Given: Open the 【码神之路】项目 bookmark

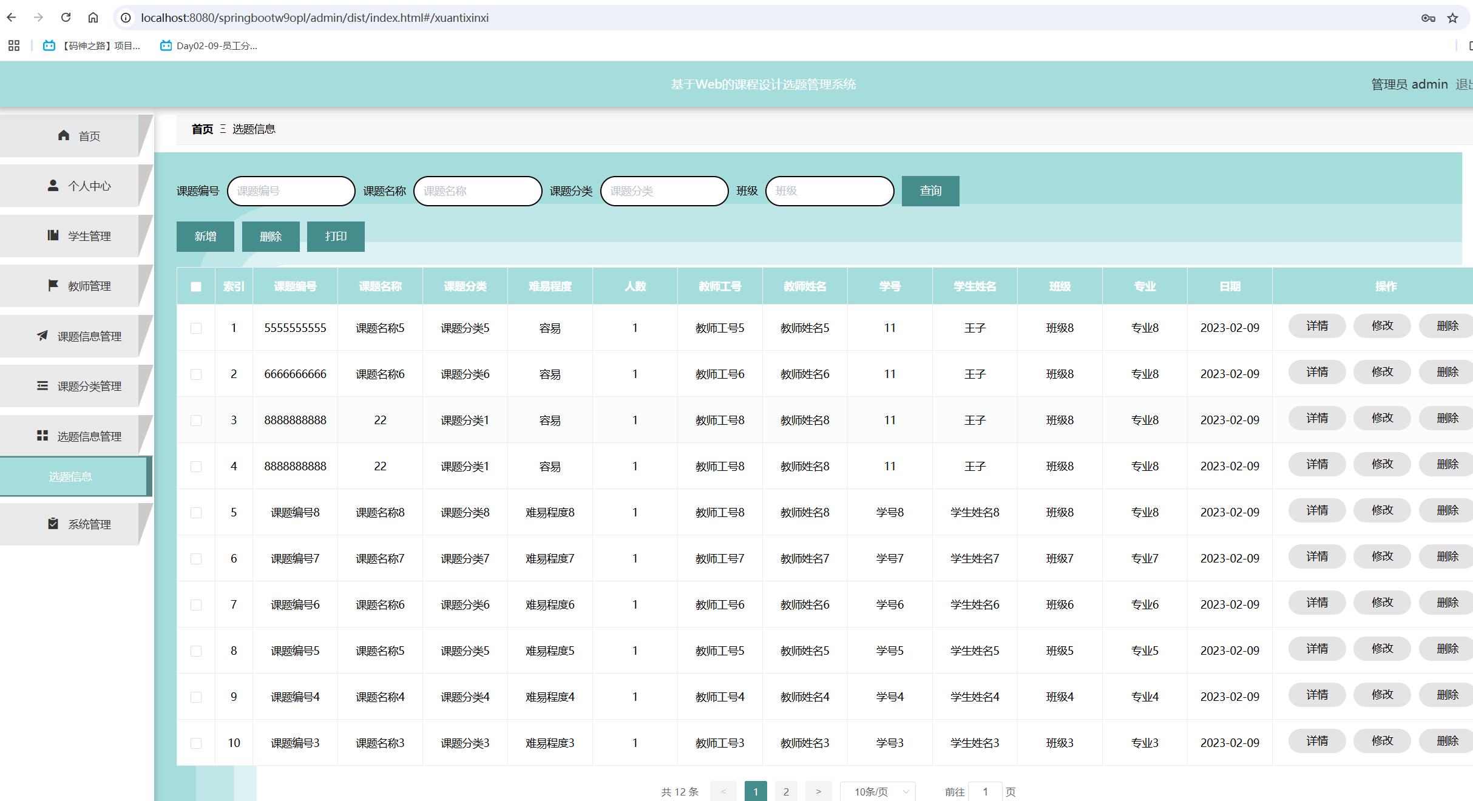Looking at the screenshot, I should (92, 46).
